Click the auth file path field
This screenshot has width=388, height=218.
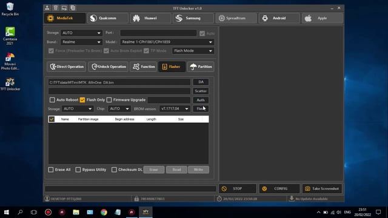(169, 100)
